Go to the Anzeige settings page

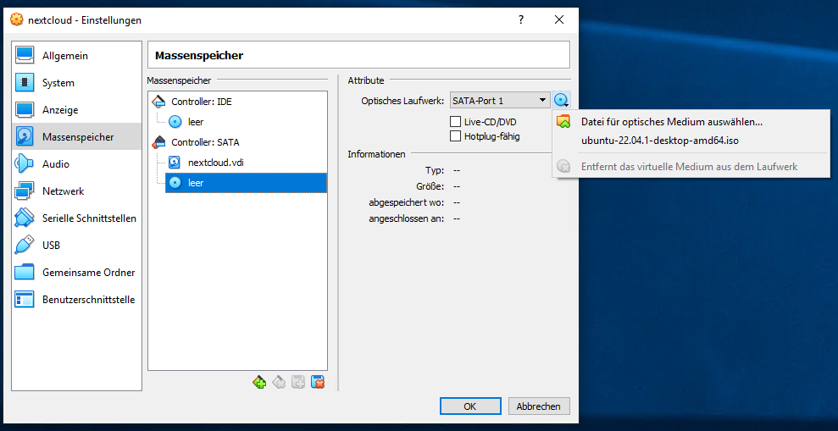tap(76, 110)
